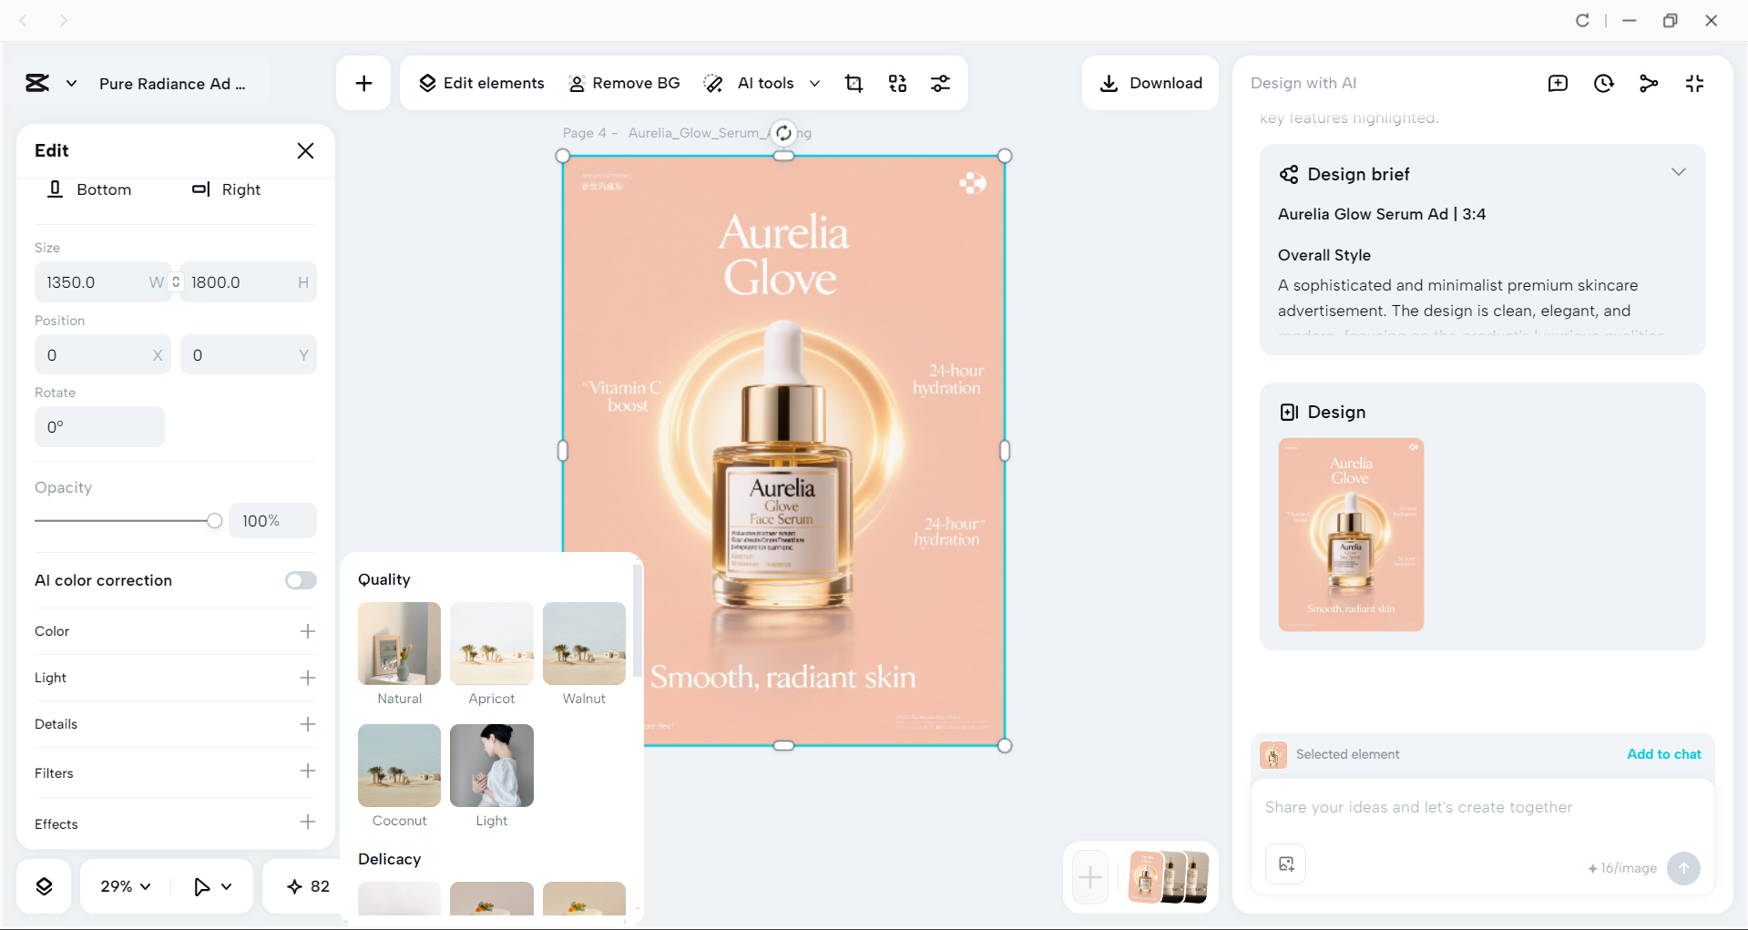The width and height of the screenshot is (1748, 930).
Task: Apply the Coconut filter
Action: pos(399,766)
